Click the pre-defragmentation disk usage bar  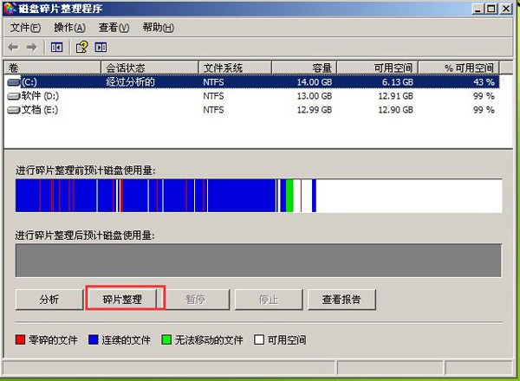click(x=258, y=196)
